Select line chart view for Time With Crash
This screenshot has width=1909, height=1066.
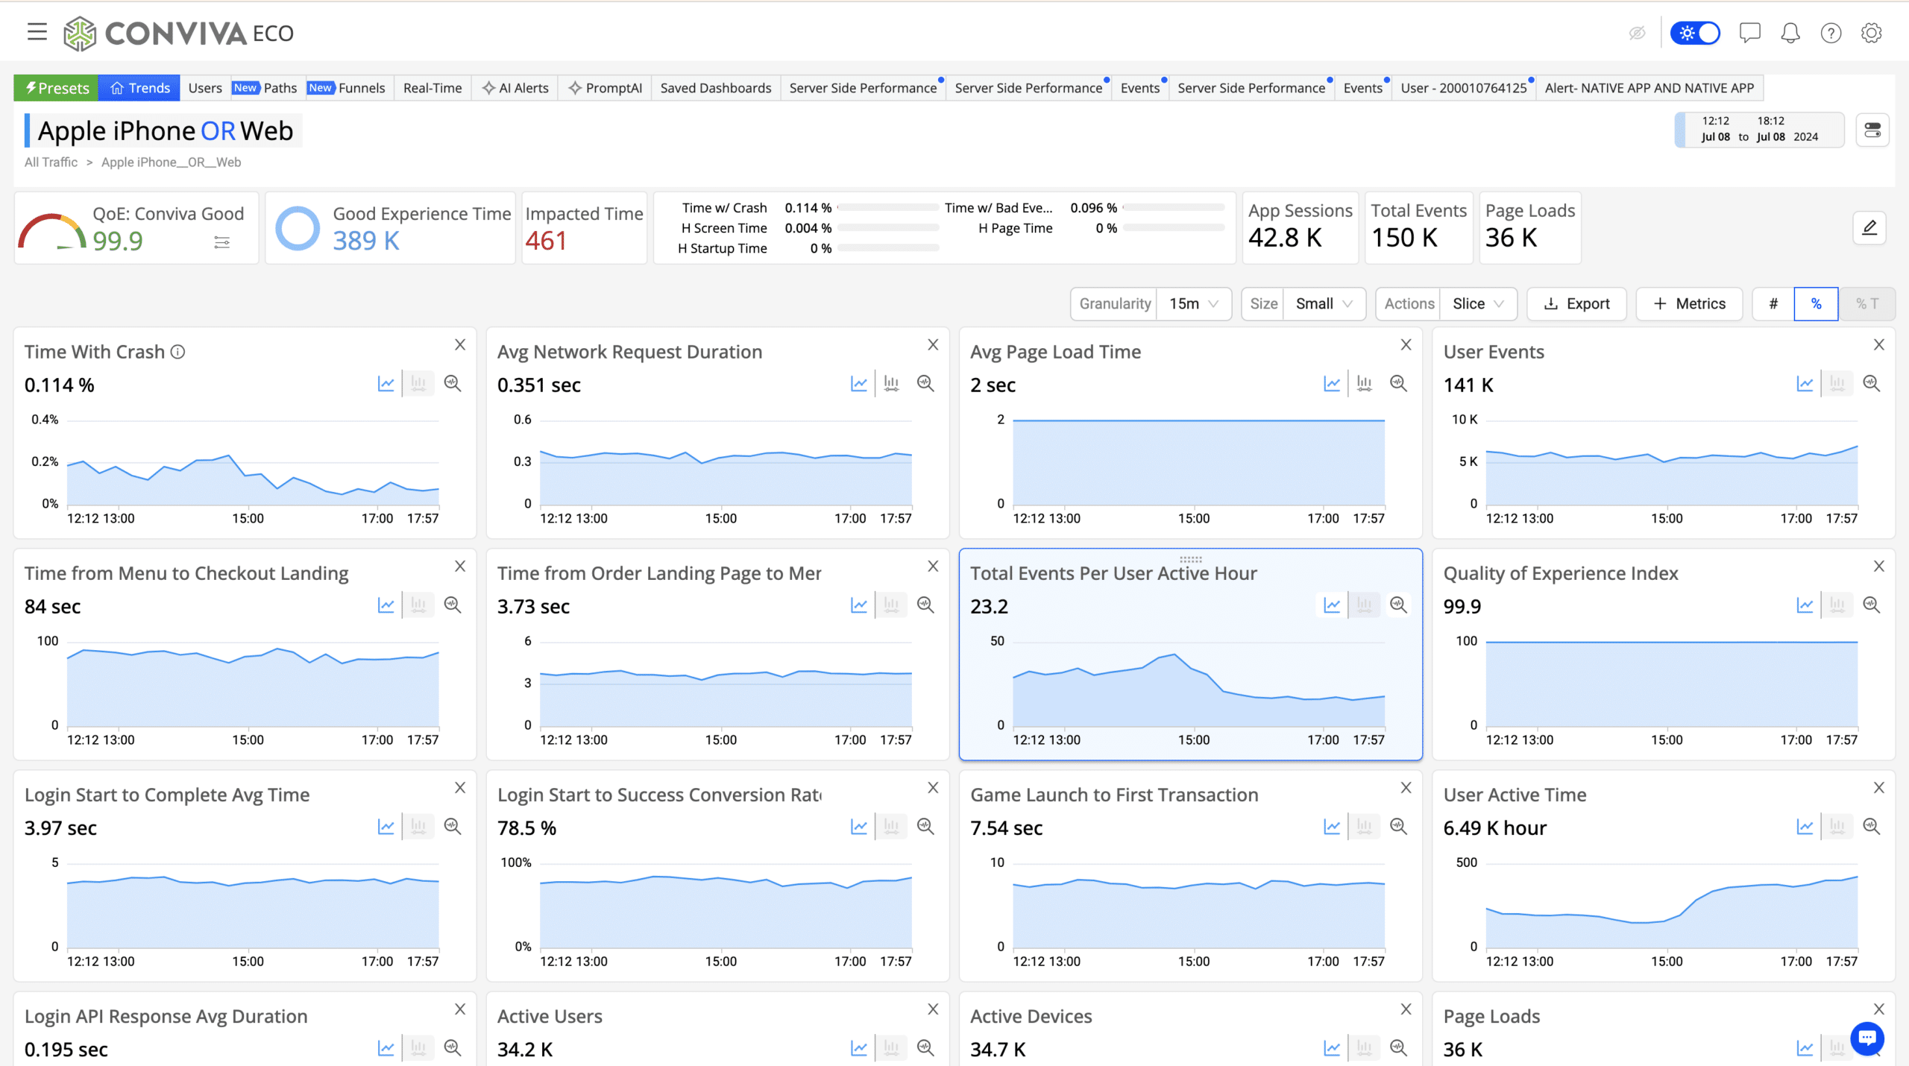(x=386, y=384)
